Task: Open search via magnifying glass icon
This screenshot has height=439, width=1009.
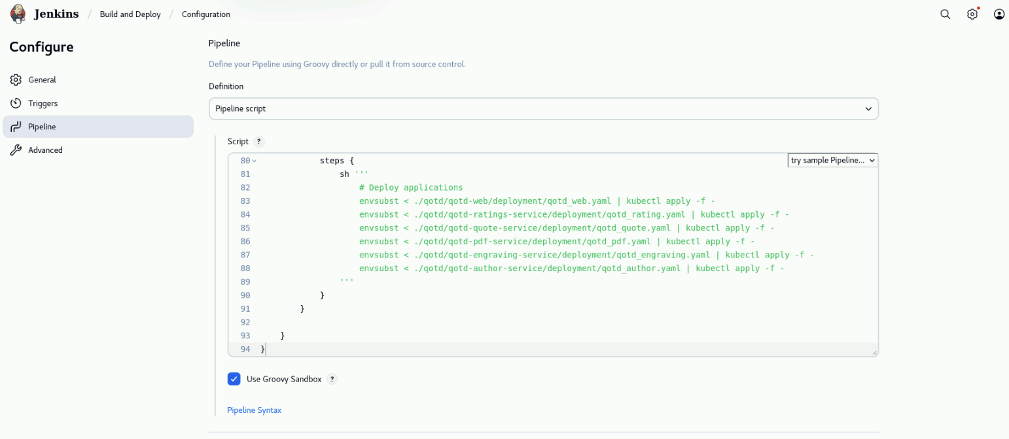Action: coord(945,14)
